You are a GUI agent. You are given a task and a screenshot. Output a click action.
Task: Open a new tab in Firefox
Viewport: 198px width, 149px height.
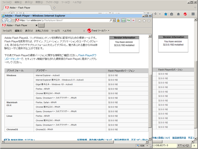pyautogui.click(x=54, y=8)
